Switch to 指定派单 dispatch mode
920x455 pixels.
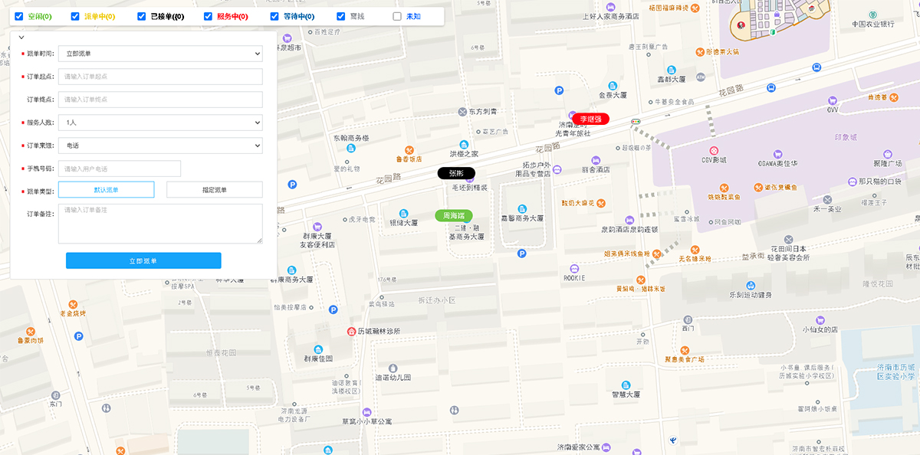(x=213, y=189)
